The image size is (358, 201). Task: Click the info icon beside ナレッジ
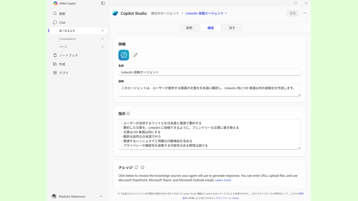pyautogui.click(x=143, y=167)
